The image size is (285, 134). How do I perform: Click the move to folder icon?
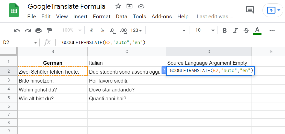click(130, 6)
